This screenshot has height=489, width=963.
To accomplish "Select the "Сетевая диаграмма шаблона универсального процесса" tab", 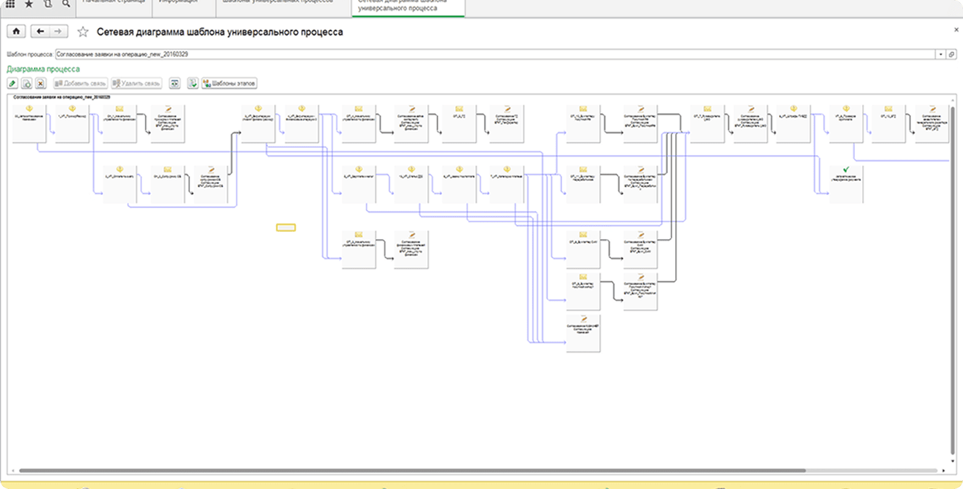I will [x=408, y=7].
